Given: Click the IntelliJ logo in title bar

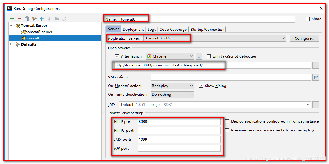Looking at the screenshot, I should (10, 8).
